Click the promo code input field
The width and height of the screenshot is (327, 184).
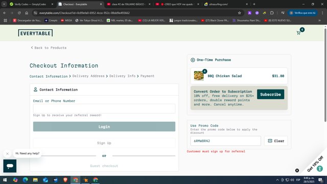pos(225,141)
